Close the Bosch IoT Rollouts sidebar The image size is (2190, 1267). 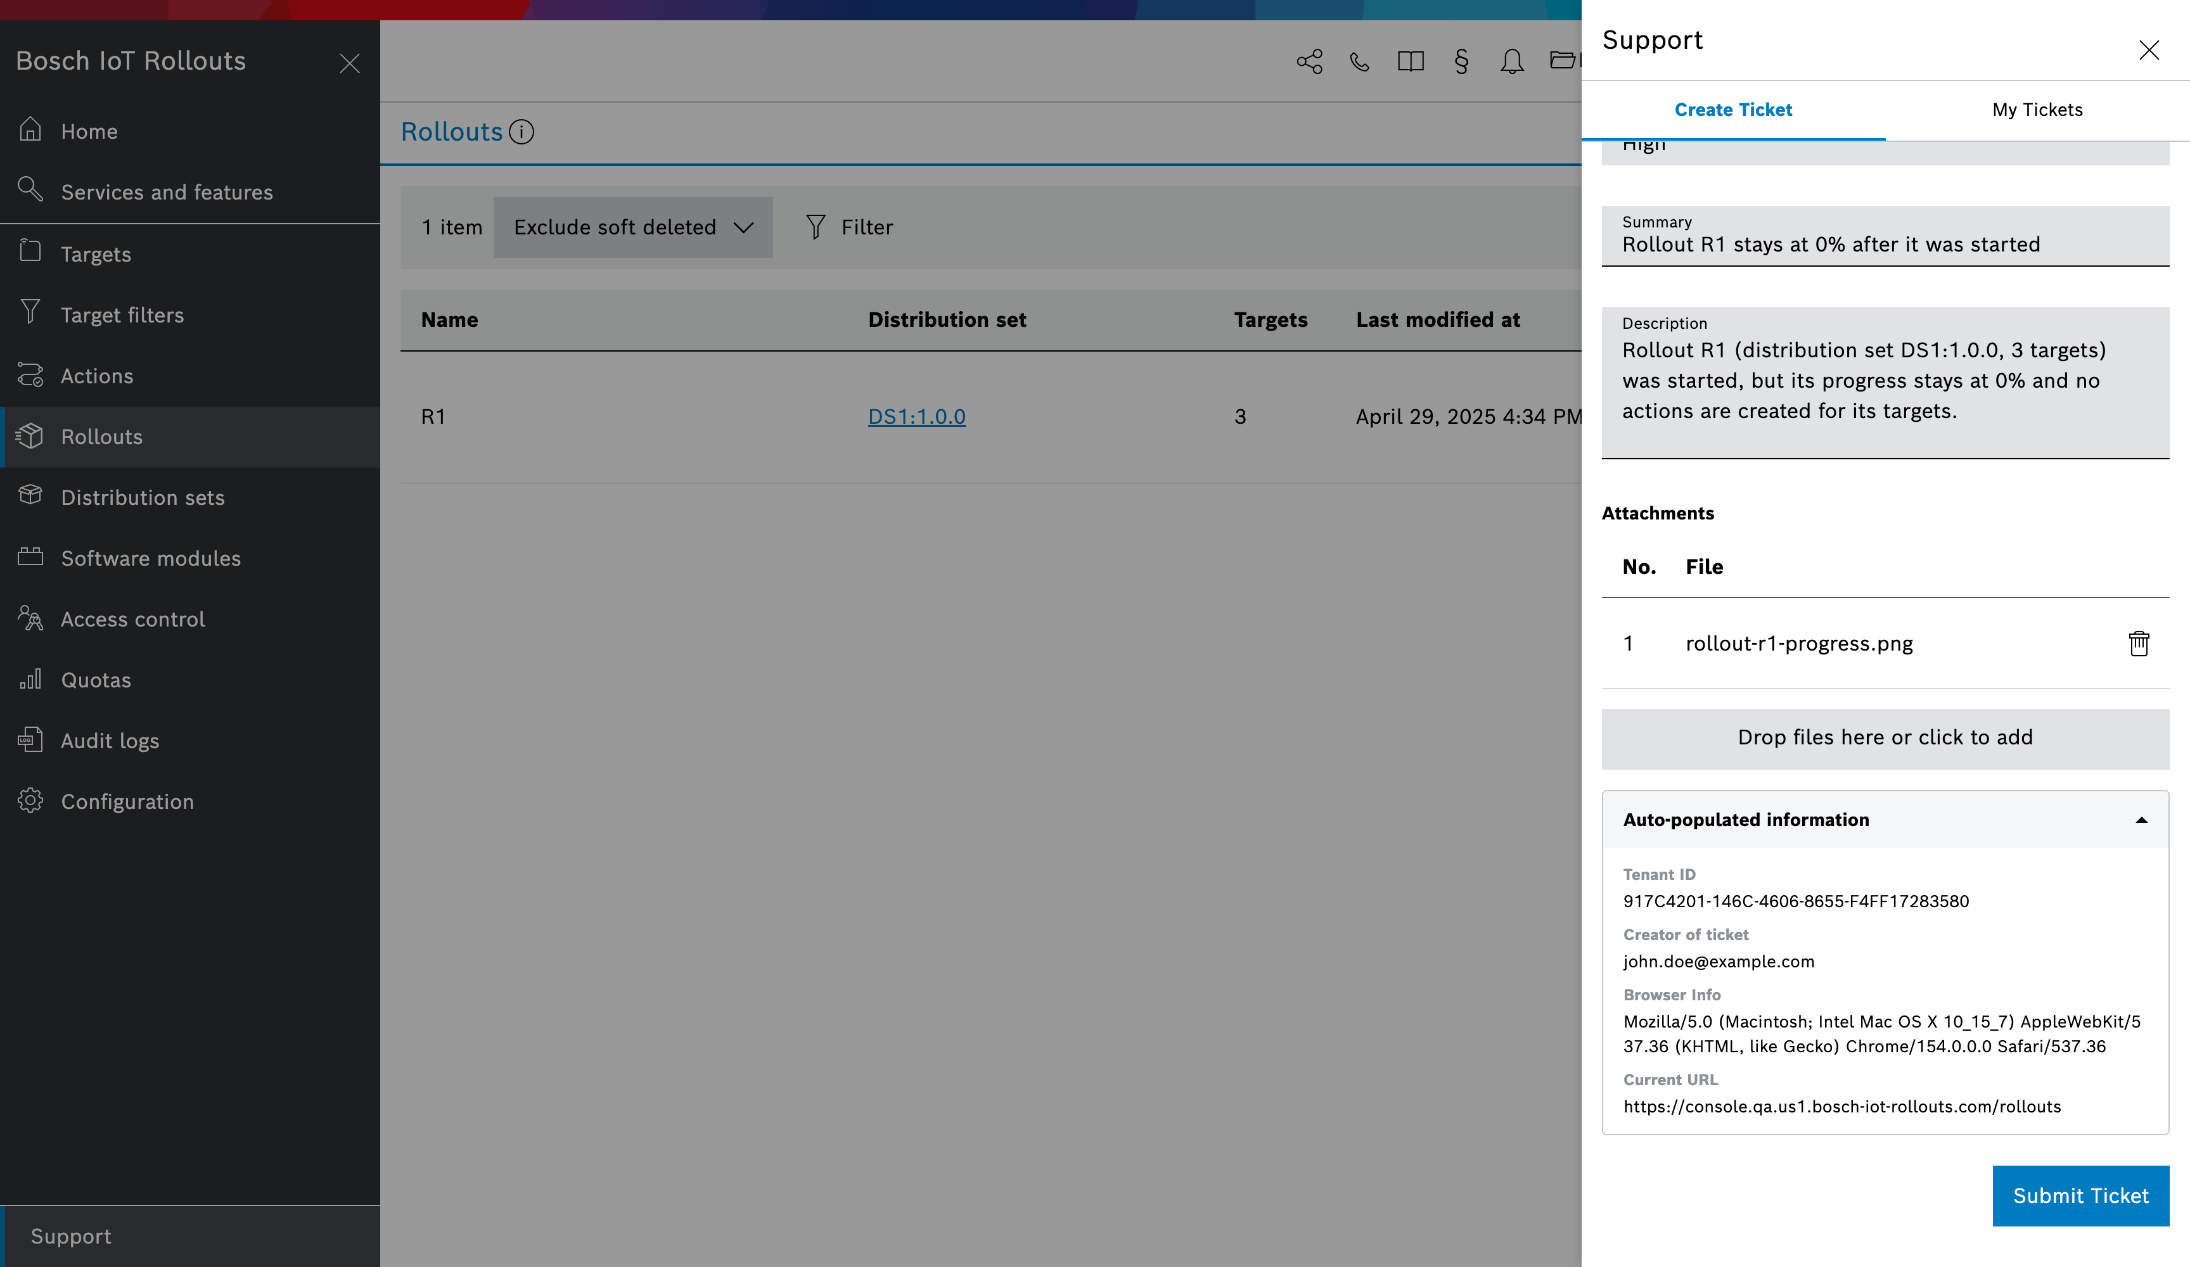349,63
